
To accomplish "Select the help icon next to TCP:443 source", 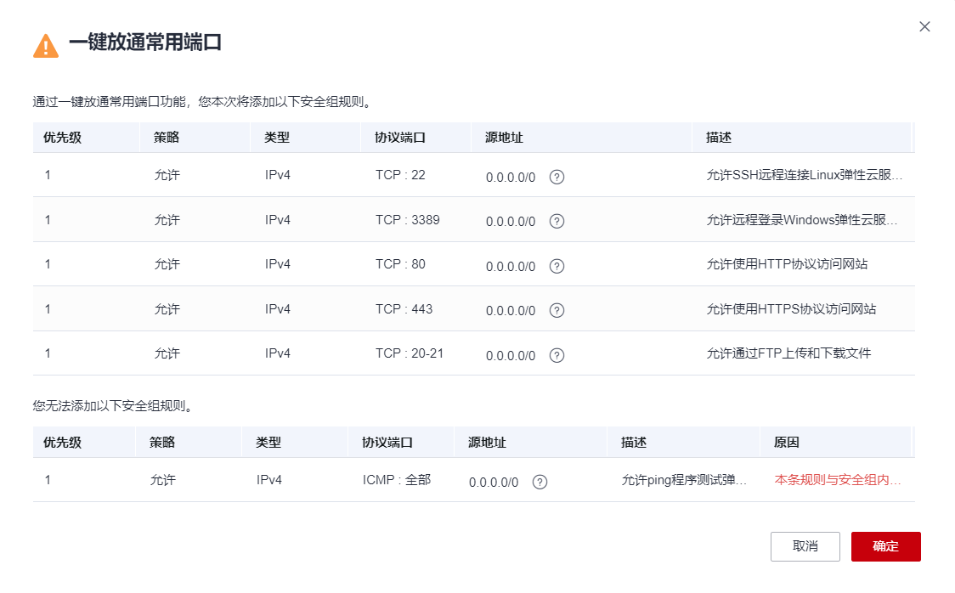I will coord(557,309).
